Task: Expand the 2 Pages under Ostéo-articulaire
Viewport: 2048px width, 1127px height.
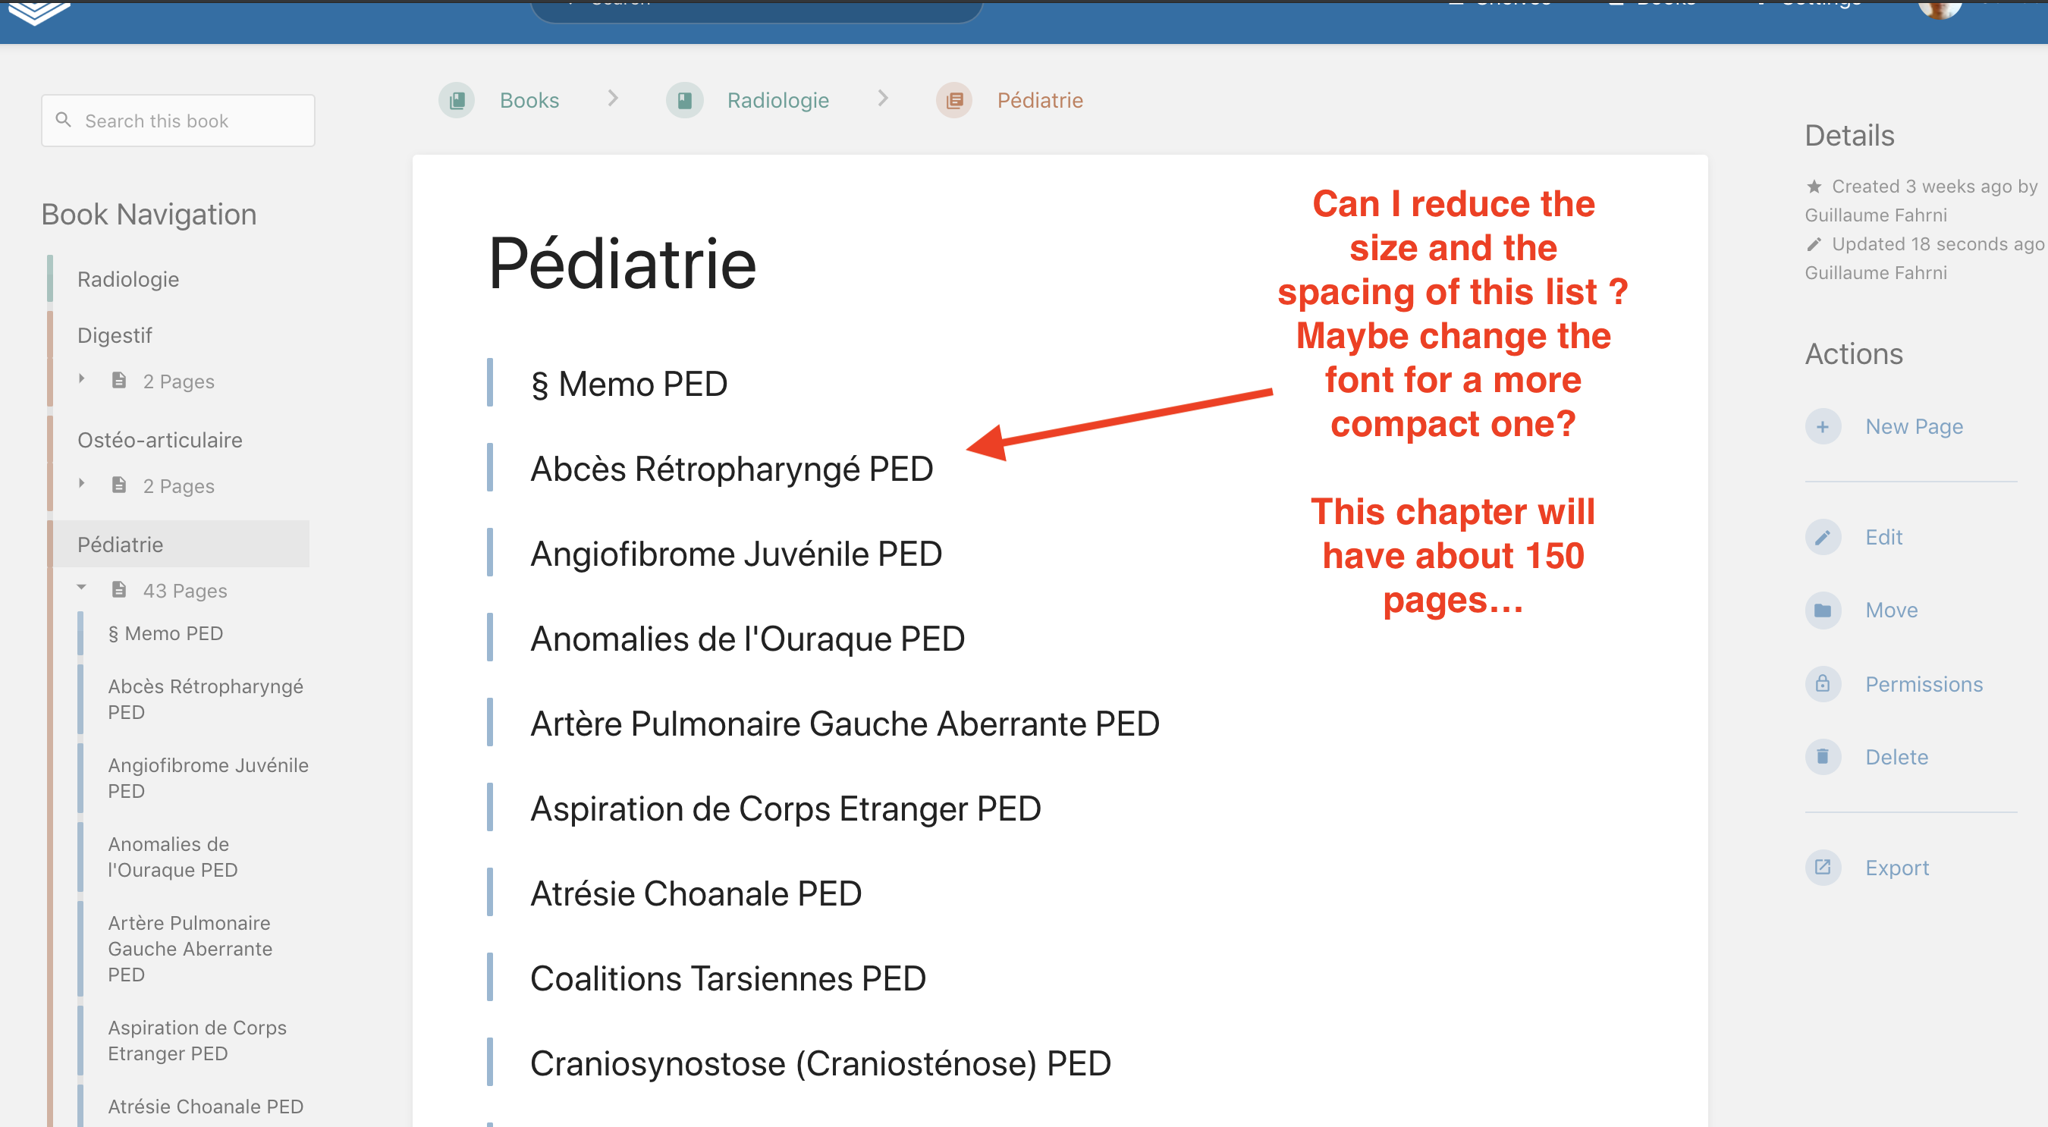Action: coord(82,483)
